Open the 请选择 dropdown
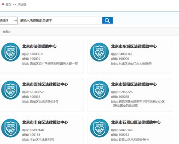Viewport: 179px width, 144px height. point(9,21)
